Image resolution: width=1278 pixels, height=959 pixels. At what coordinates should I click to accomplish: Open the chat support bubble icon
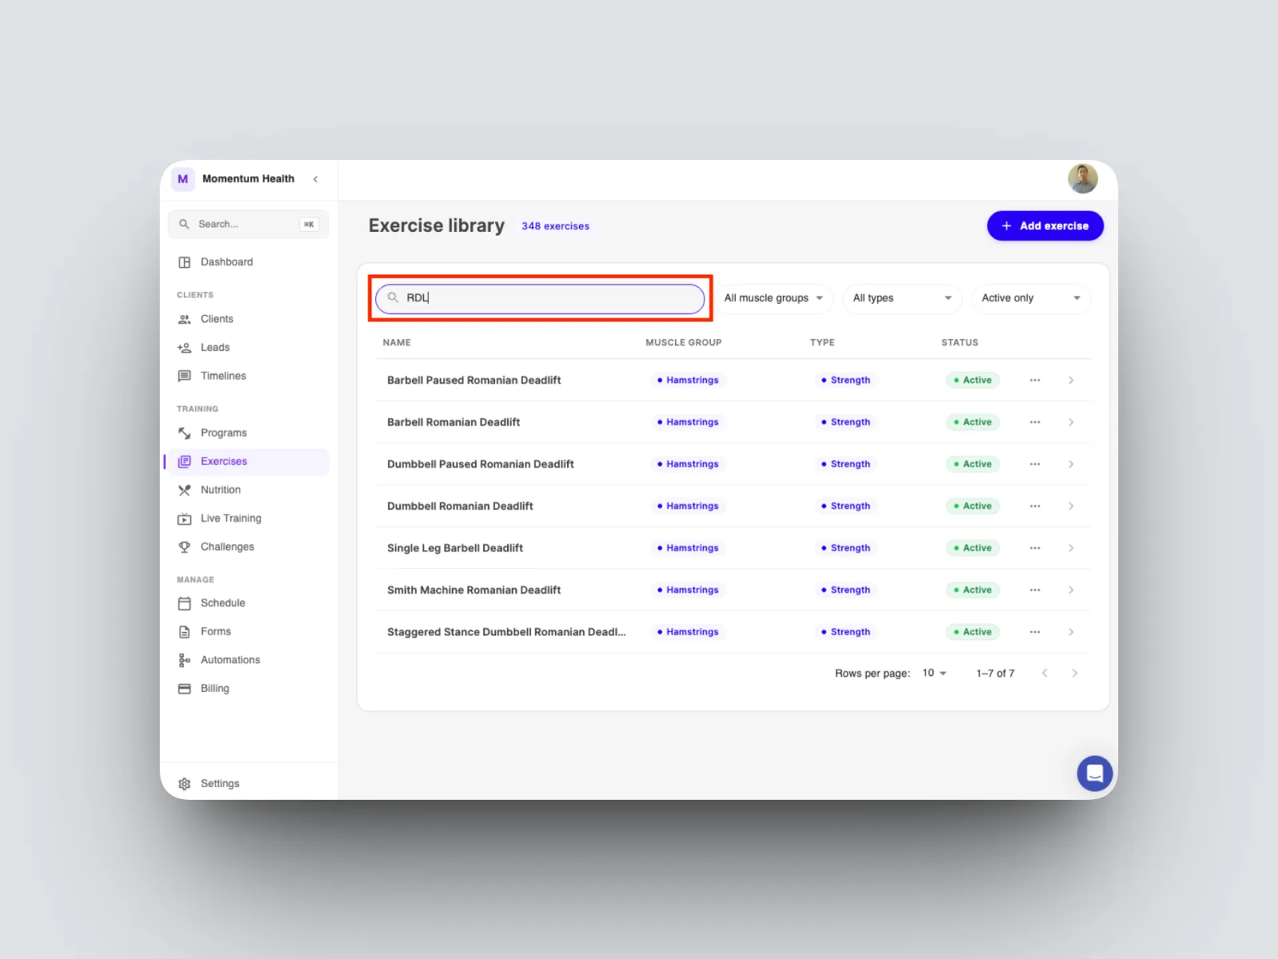tap(1094, 773)
